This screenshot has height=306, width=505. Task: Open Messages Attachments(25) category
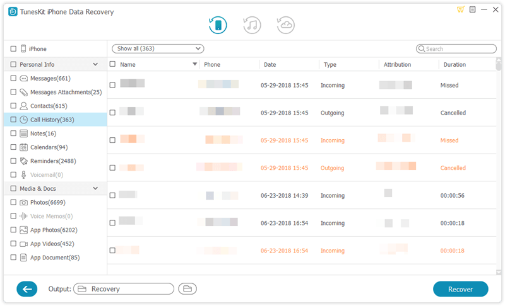[66, 92]
